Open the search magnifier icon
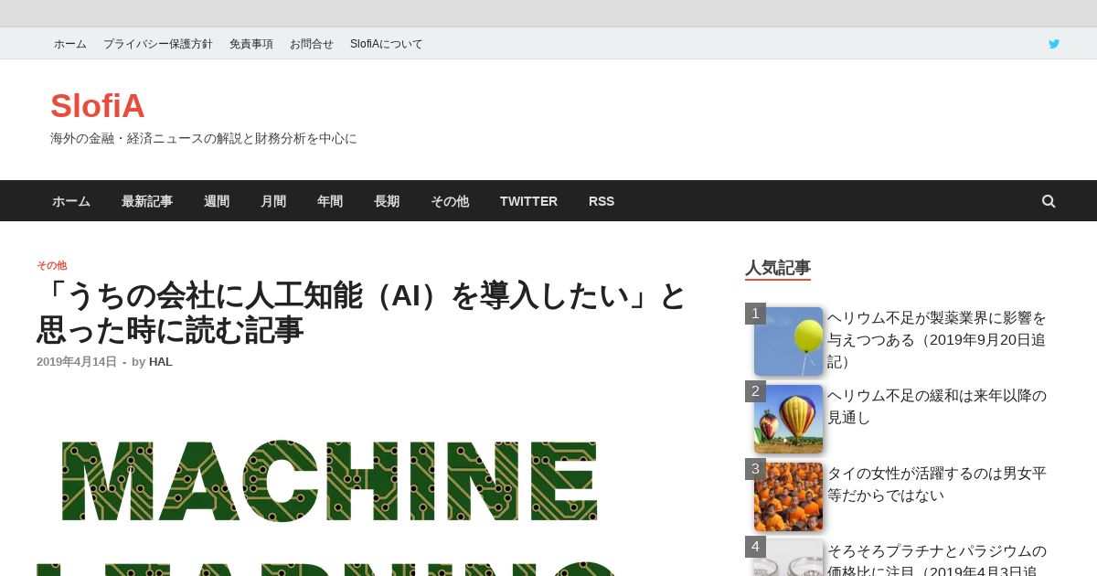 pyautogui.click(x=1049, y=201)
